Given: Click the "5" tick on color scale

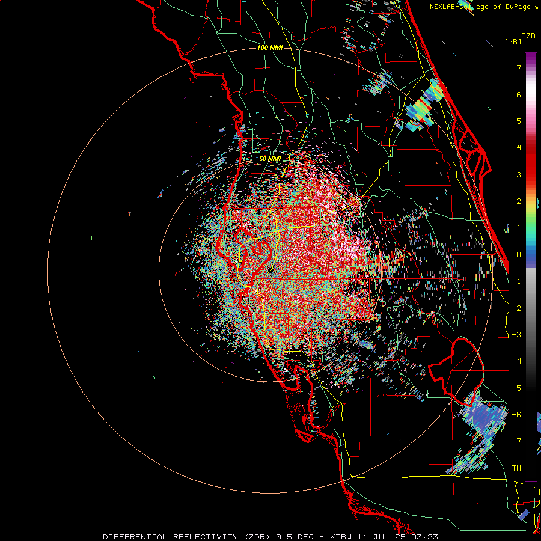Looking at the screenshot, I should 519,121.
